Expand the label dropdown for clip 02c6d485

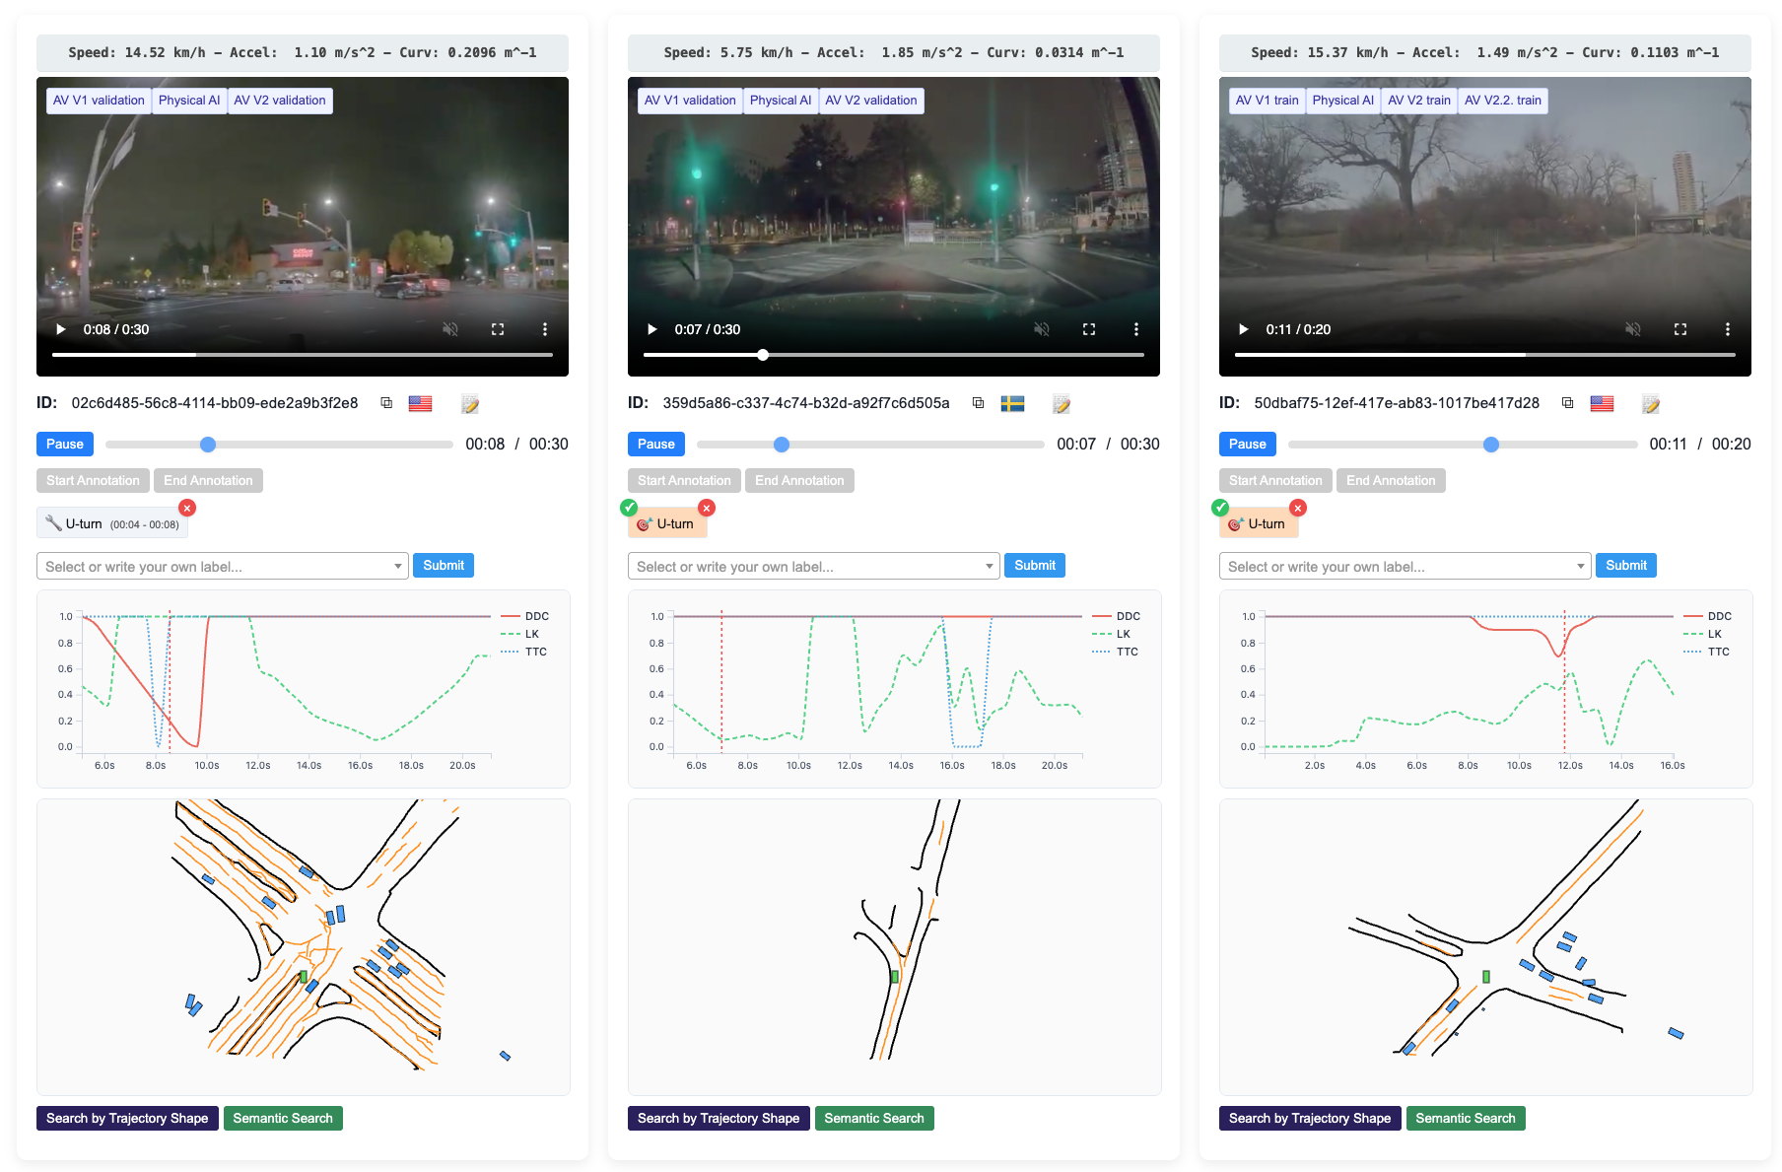click(x=397, y=567)
